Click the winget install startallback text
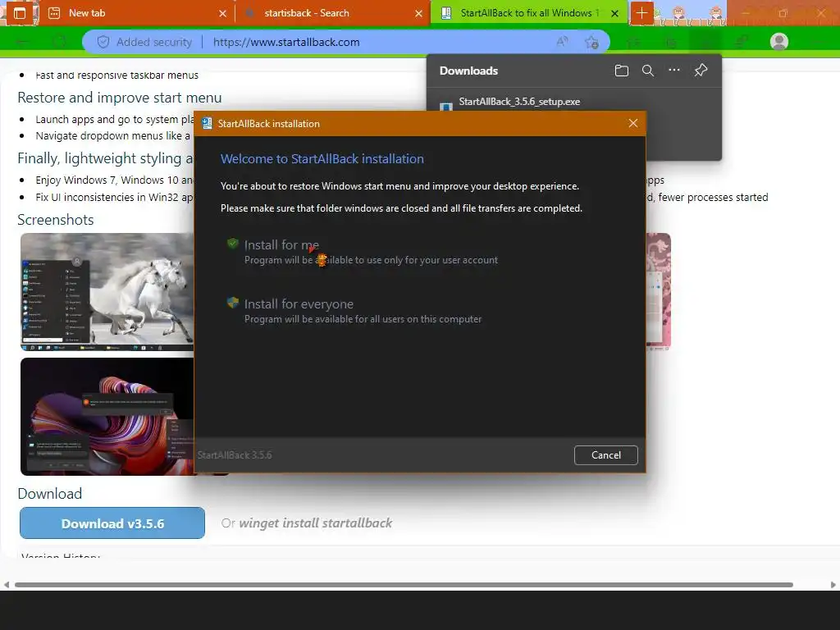The image size is (840, 630). 316,523
